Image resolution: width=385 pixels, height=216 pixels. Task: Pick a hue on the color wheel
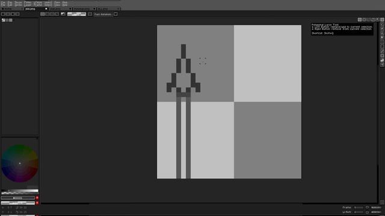pyautogui.click(x=20, y=163)
